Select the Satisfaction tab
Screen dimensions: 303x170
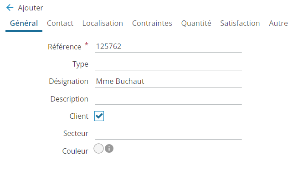[240, 23]
